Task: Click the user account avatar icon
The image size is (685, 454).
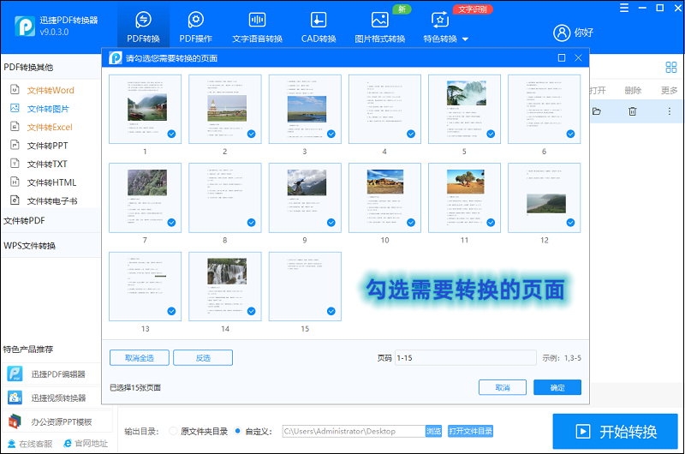Action: click(562, 33)
